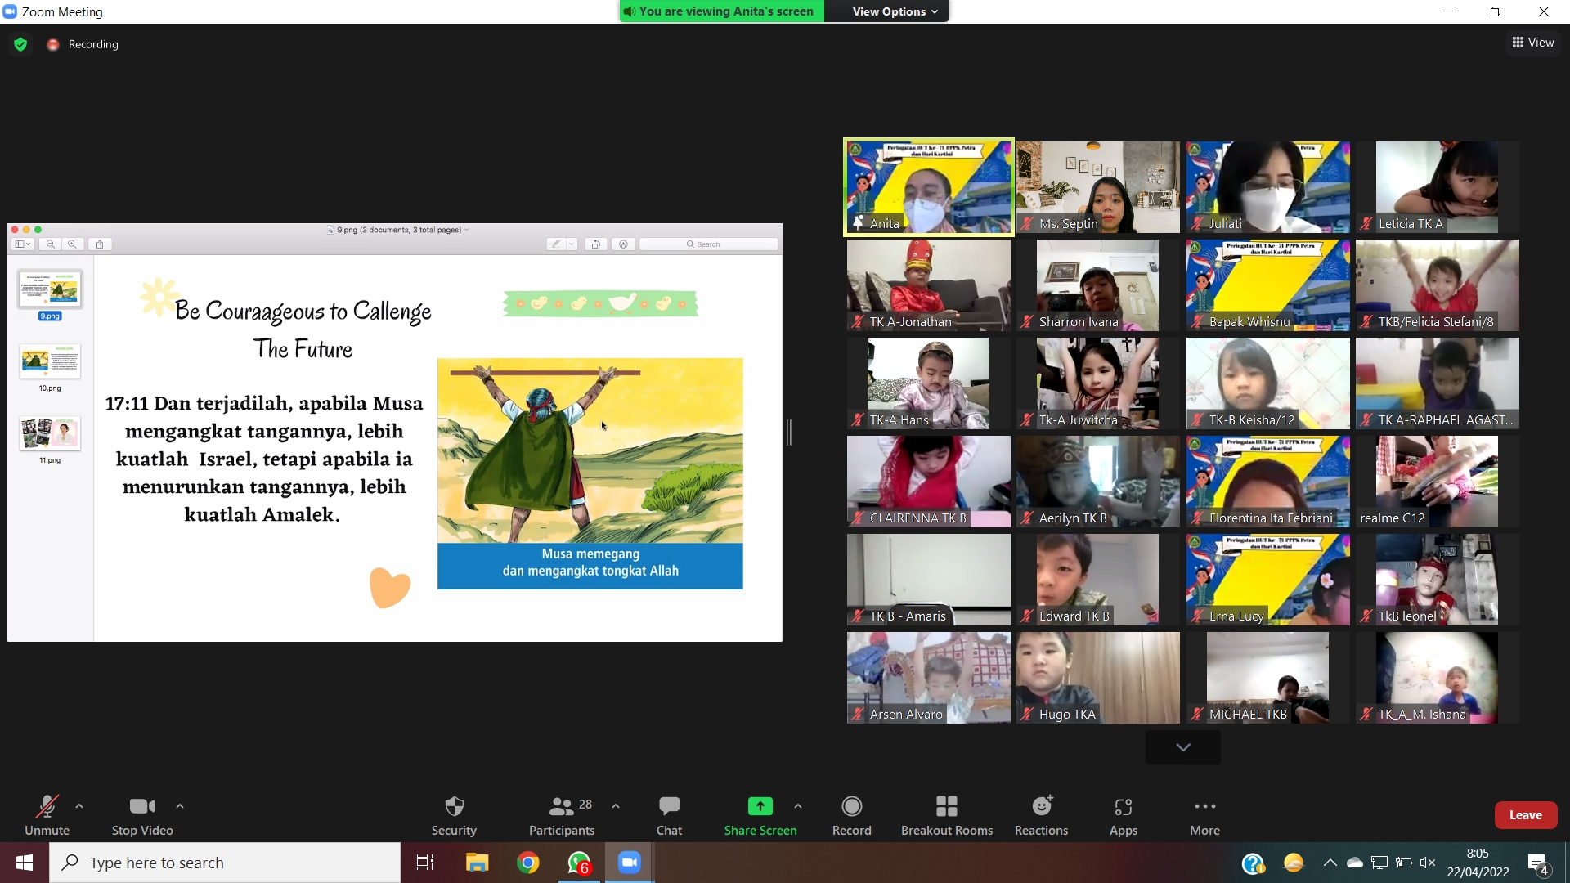Click 11.png thumbnail in shared Preview sidebar

[x=50, y=433]
